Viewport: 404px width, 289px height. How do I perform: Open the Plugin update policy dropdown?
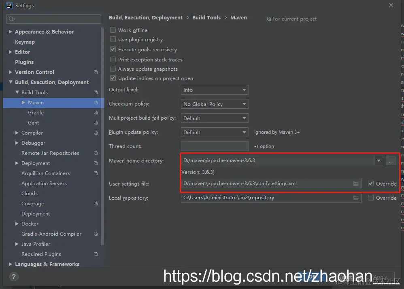[x=215, y=133]
